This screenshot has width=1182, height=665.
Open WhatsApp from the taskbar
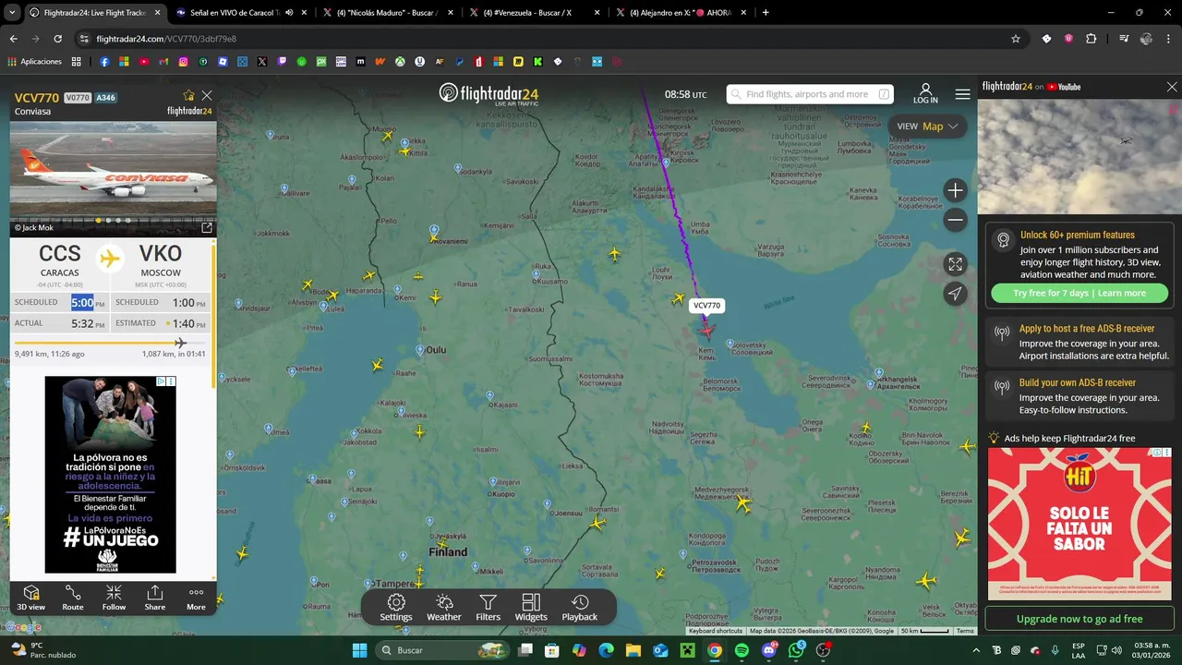click(796, 650)
